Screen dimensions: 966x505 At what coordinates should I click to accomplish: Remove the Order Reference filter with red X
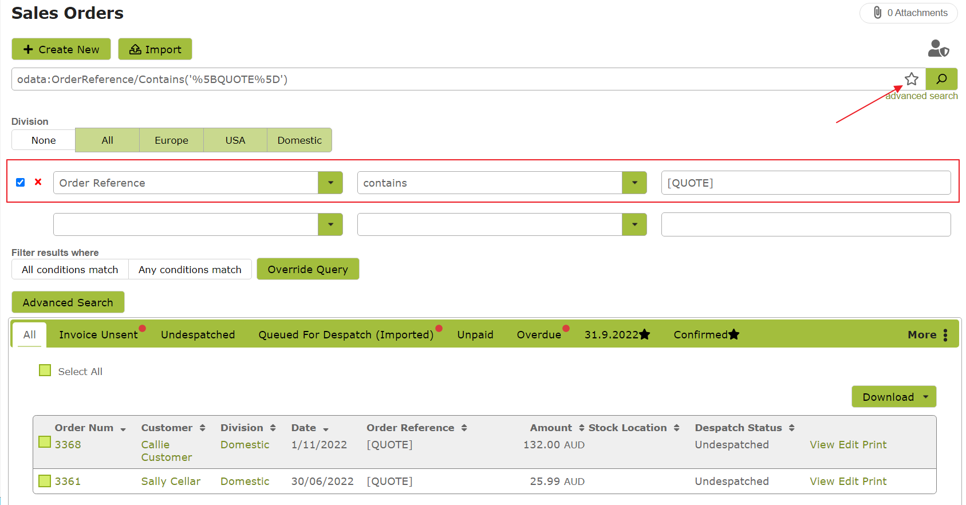[x=38, y=182]
